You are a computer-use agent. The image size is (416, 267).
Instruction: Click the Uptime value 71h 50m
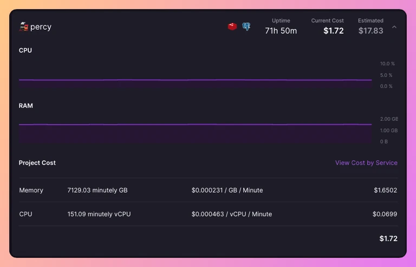(281, 31)
